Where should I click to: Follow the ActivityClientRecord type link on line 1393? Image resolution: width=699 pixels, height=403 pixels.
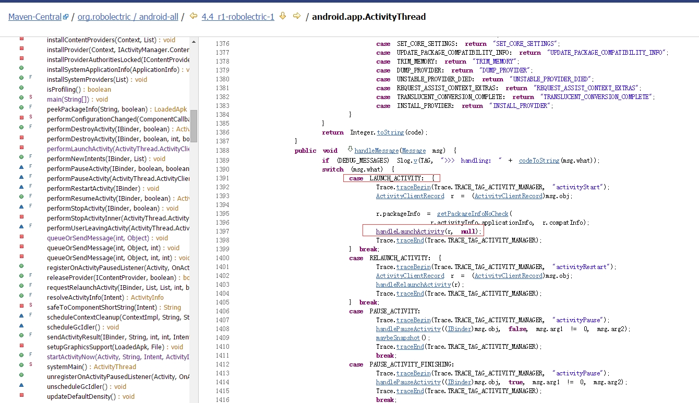coord(410,196)
